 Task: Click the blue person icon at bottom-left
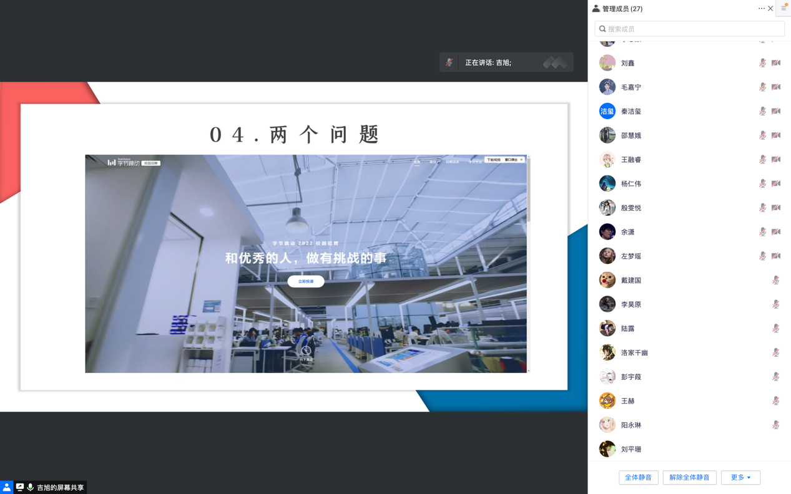[6, 487]
